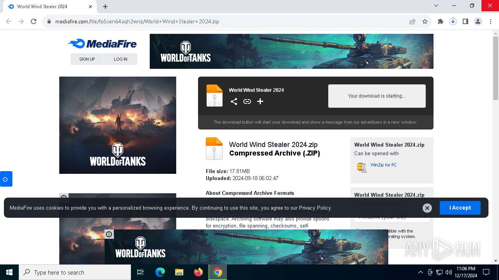Image resolution: width=499 pixels, height=280 pixels.
Task: Click the blue floating side widget icon
Action: [6, 179]
